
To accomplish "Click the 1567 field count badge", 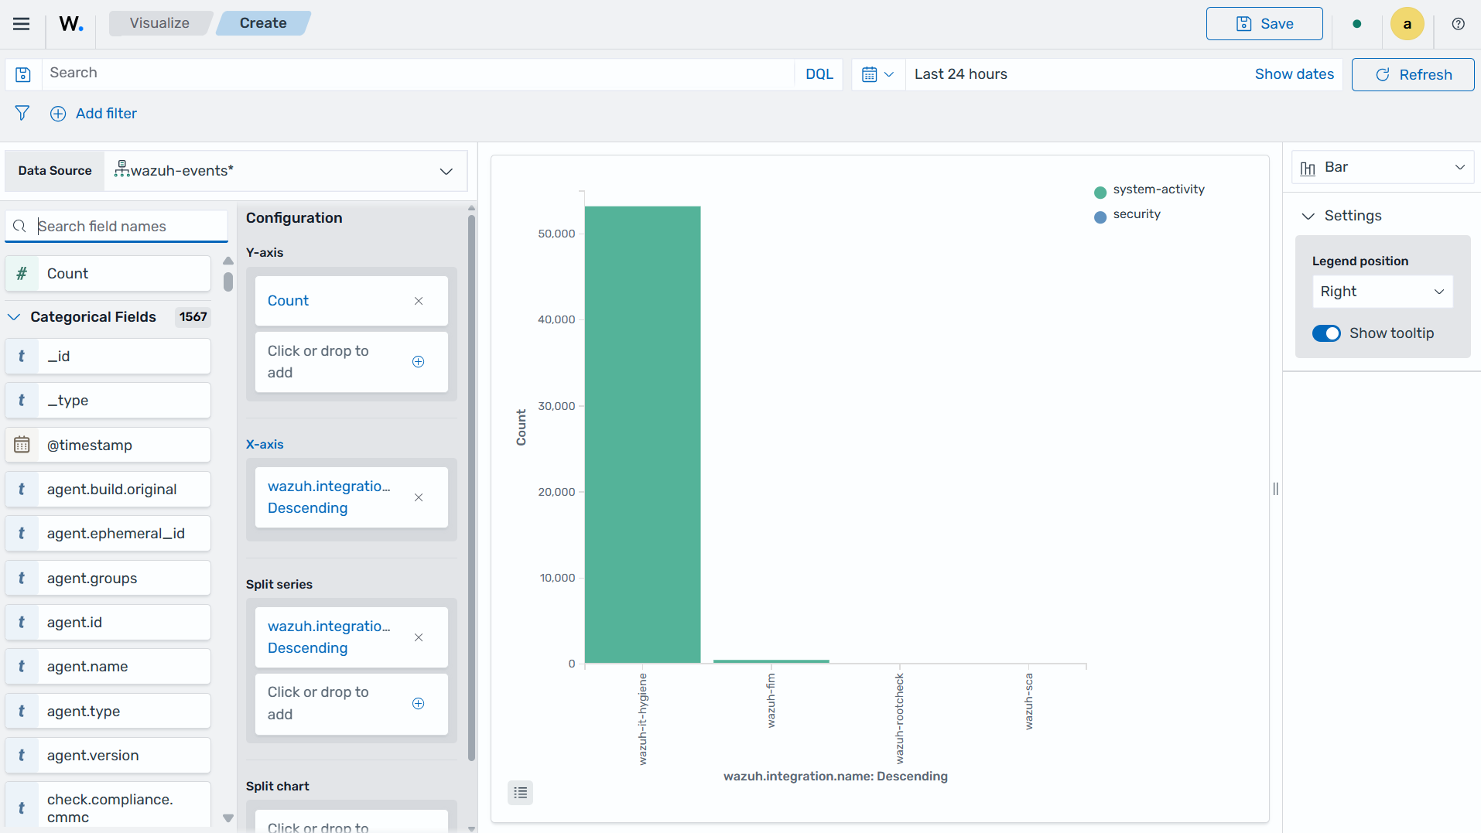I will point(193,317).
